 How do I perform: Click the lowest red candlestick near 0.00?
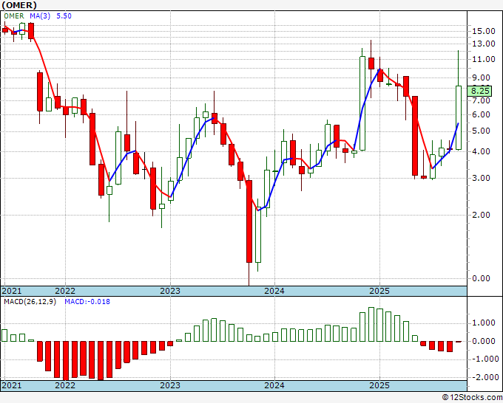[249, 221]
